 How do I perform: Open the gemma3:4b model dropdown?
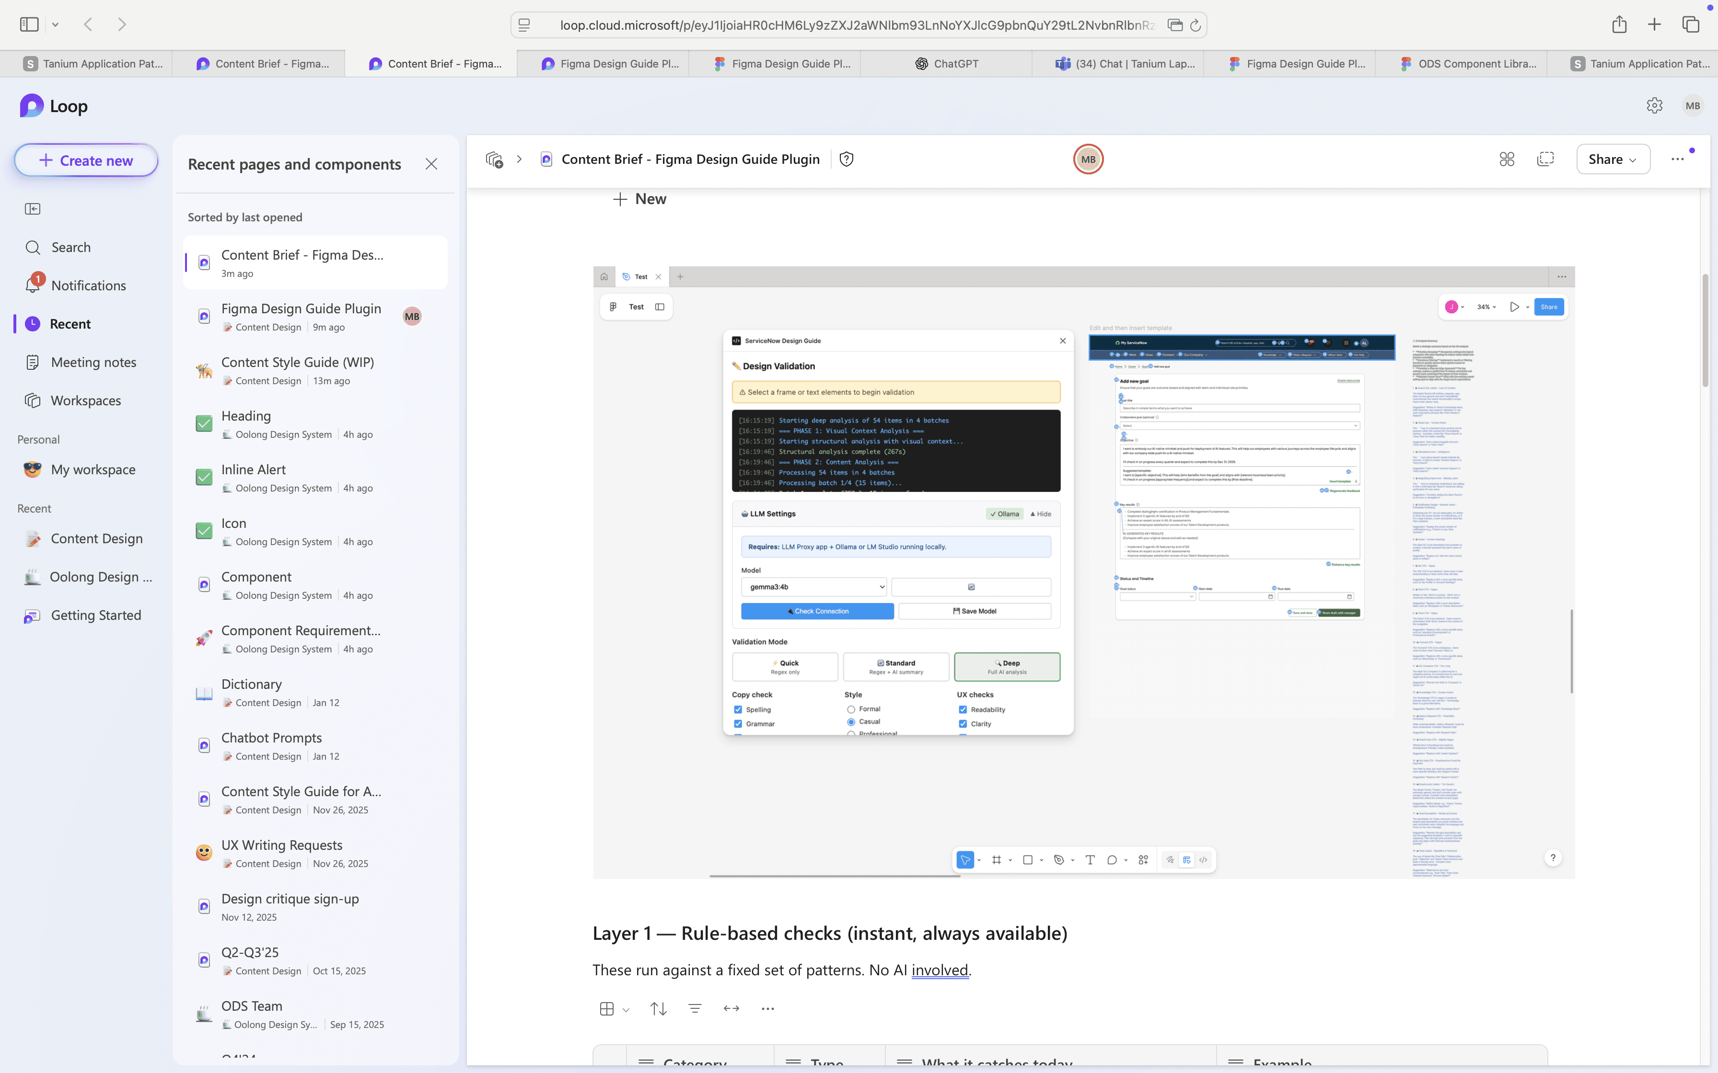point(813,587)
